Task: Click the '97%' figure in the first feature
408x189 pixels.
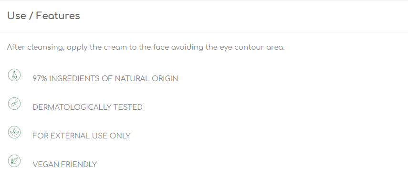Action: (40, 79)
